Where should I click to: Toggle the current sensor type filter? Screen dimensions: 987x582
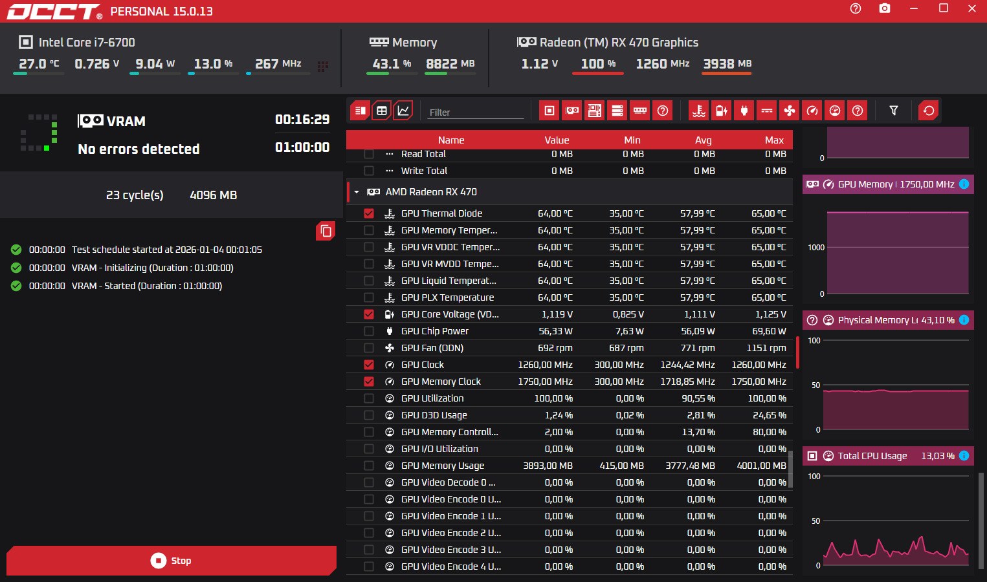click(767, 111)
